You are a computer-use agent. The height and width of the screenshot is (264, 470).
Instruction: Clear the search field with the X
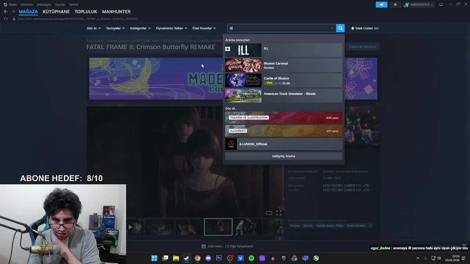click(332, 28)
